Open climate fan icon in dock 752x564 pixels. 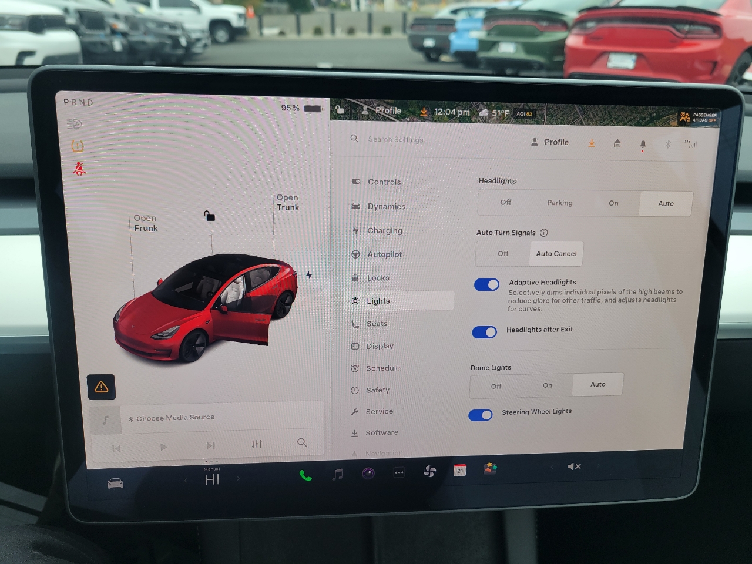[429, 471]
